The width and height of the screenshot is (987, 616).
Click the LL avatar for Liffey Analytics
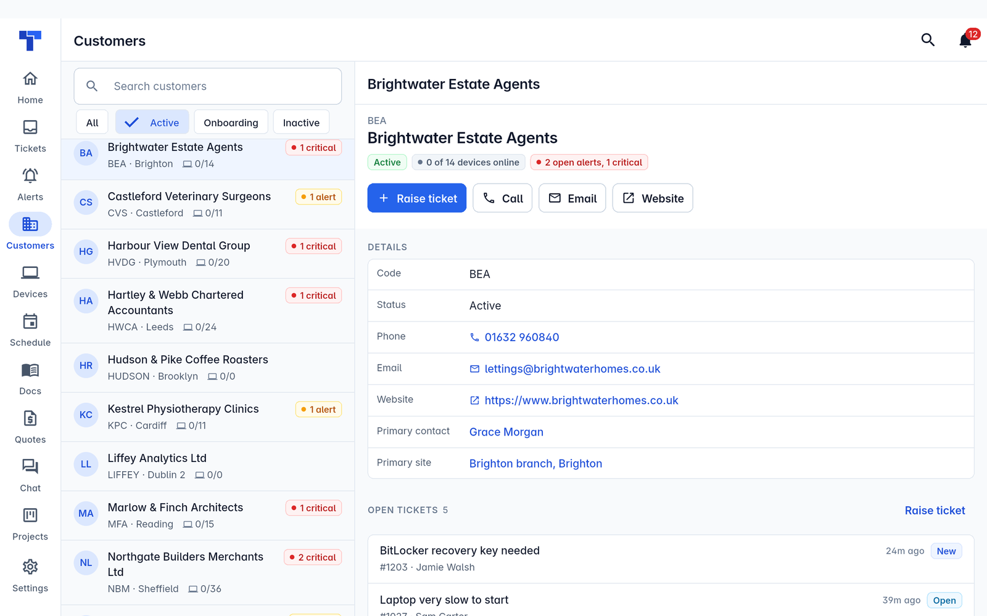click(86, 464)
